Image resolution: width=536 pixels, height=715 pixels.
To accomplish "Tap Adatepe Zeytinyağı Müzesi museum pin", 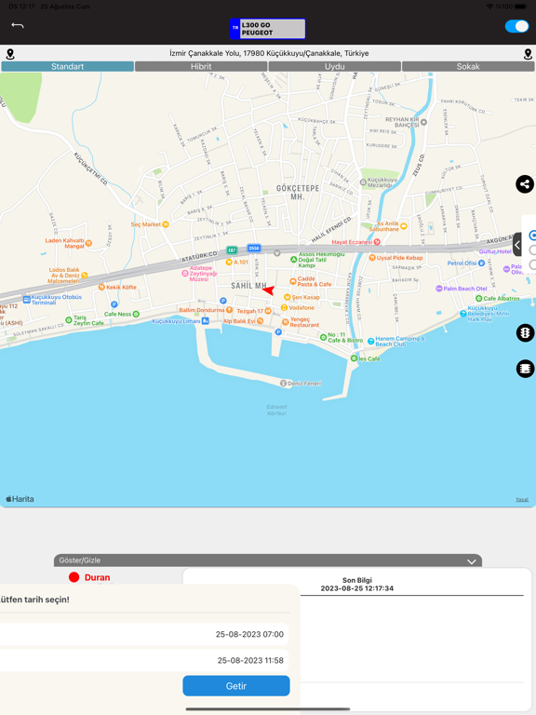I will [x=185, y=274].
